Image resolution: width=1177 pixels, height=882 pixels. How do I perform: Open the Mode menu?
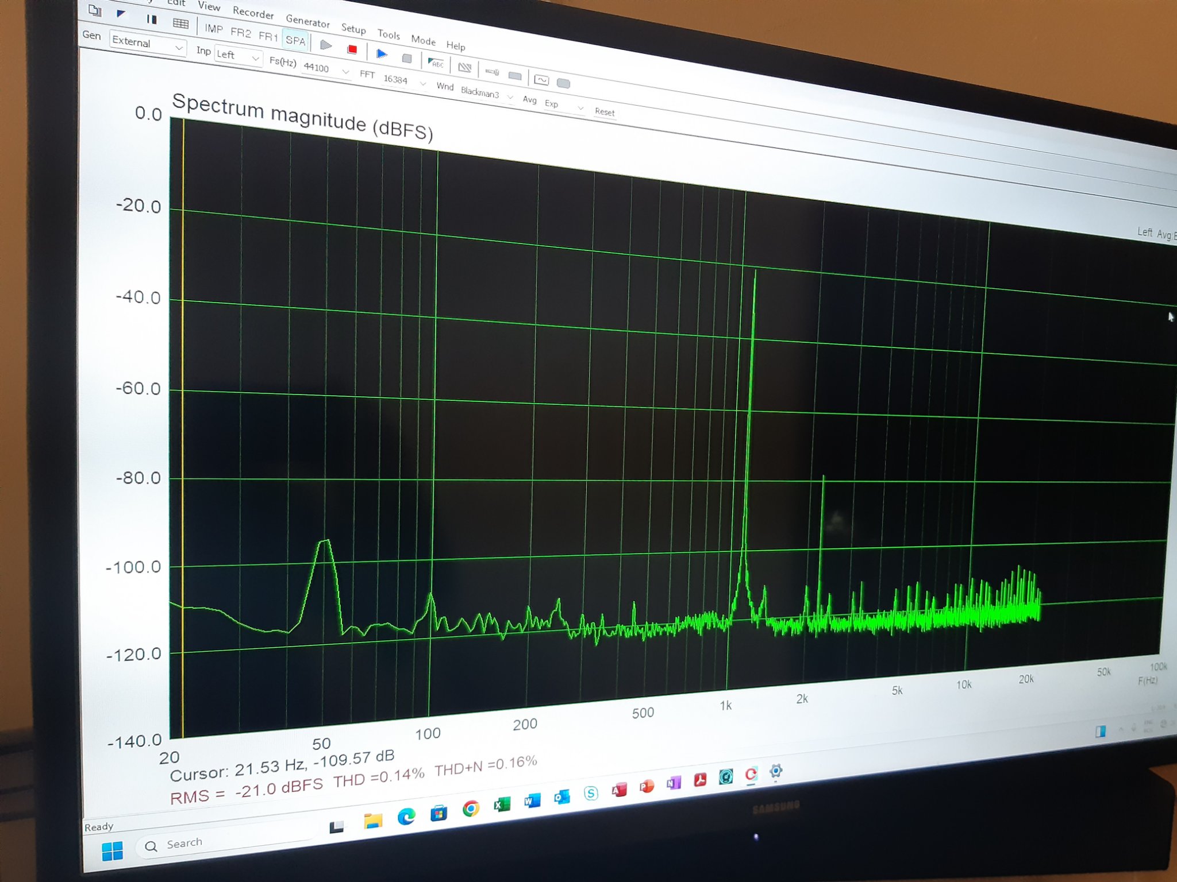pos(424,40)
